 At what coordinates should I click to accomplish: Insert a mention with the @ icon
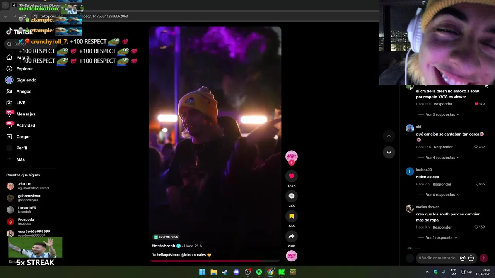pyautogui.click(x=463, y=258)
